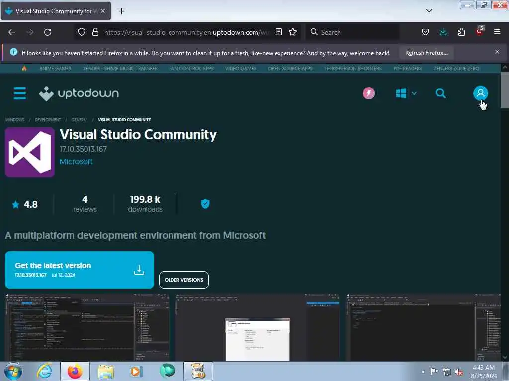Open XENDER - SHARE MUSIC TRANSFER link
The height and width of the screenshot is (381, 509).
(120, 68)
